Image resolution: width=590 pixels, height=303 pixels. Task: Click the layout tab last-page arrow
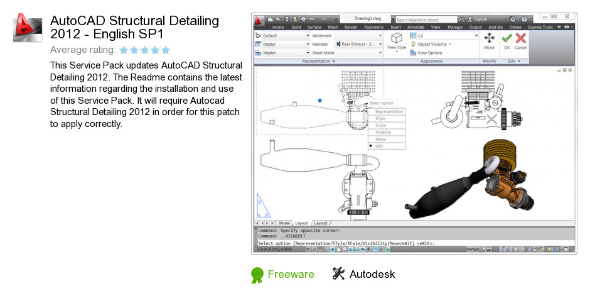click(x=273, y=223)
